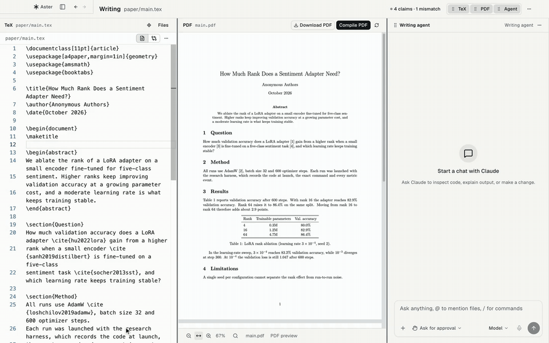
Task: Click main.pdf label in the bottom bar
Action: (x=255, y=336)
